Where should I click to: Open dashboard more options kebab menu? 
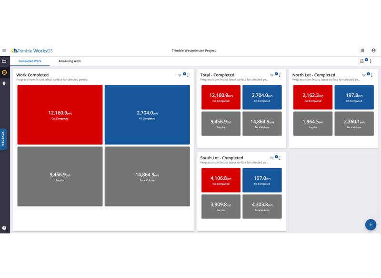371,61
